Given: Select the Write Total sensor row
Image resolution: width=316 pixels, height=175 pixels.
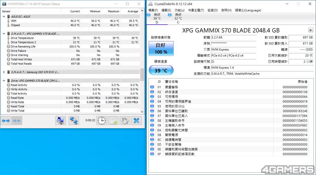Looking at the screenshot, I should [70, 111].
